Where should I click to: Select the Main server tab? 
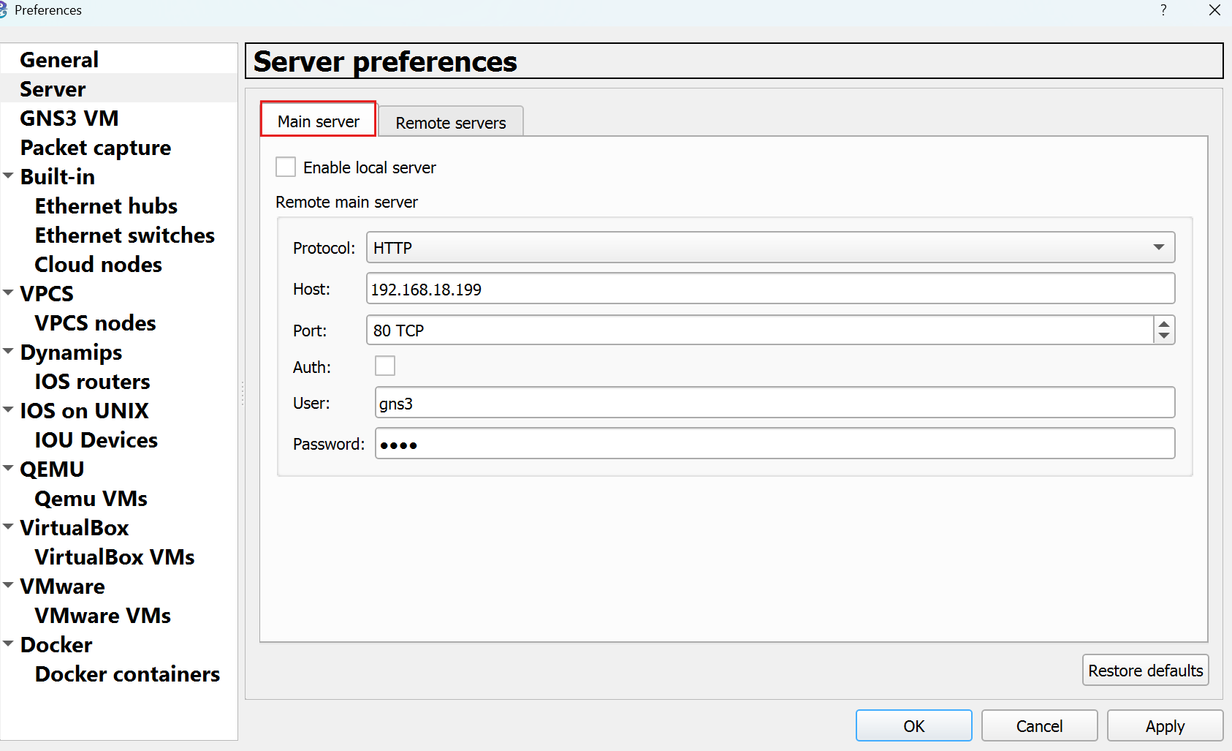(319, 121)
